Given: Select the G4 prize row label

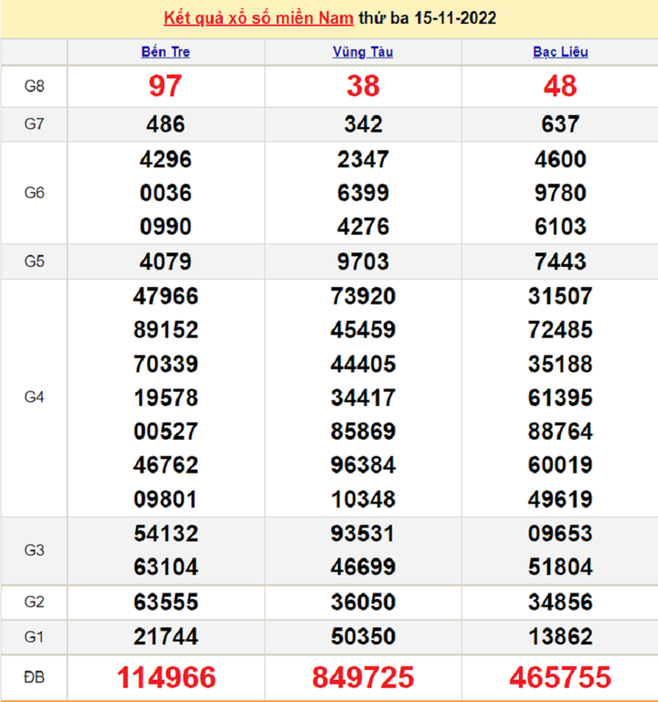Looking at the screenshot, I should tap(34, 398).
